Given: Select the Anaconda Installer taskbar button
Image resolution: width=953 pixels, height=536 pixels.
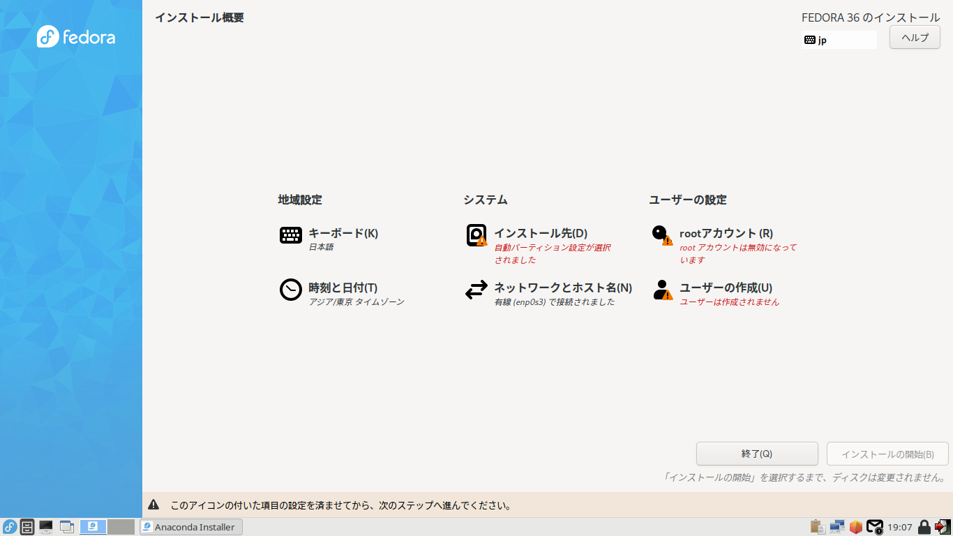Looking at the screenshot, I should 191,527.
